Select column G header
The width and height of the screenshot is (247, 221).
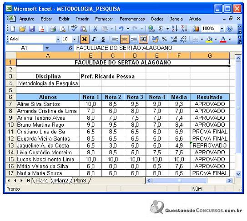pos(210,56)
